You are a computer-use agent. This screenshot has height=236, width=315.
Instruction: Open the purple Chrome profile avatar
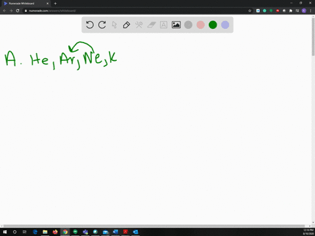304,10
